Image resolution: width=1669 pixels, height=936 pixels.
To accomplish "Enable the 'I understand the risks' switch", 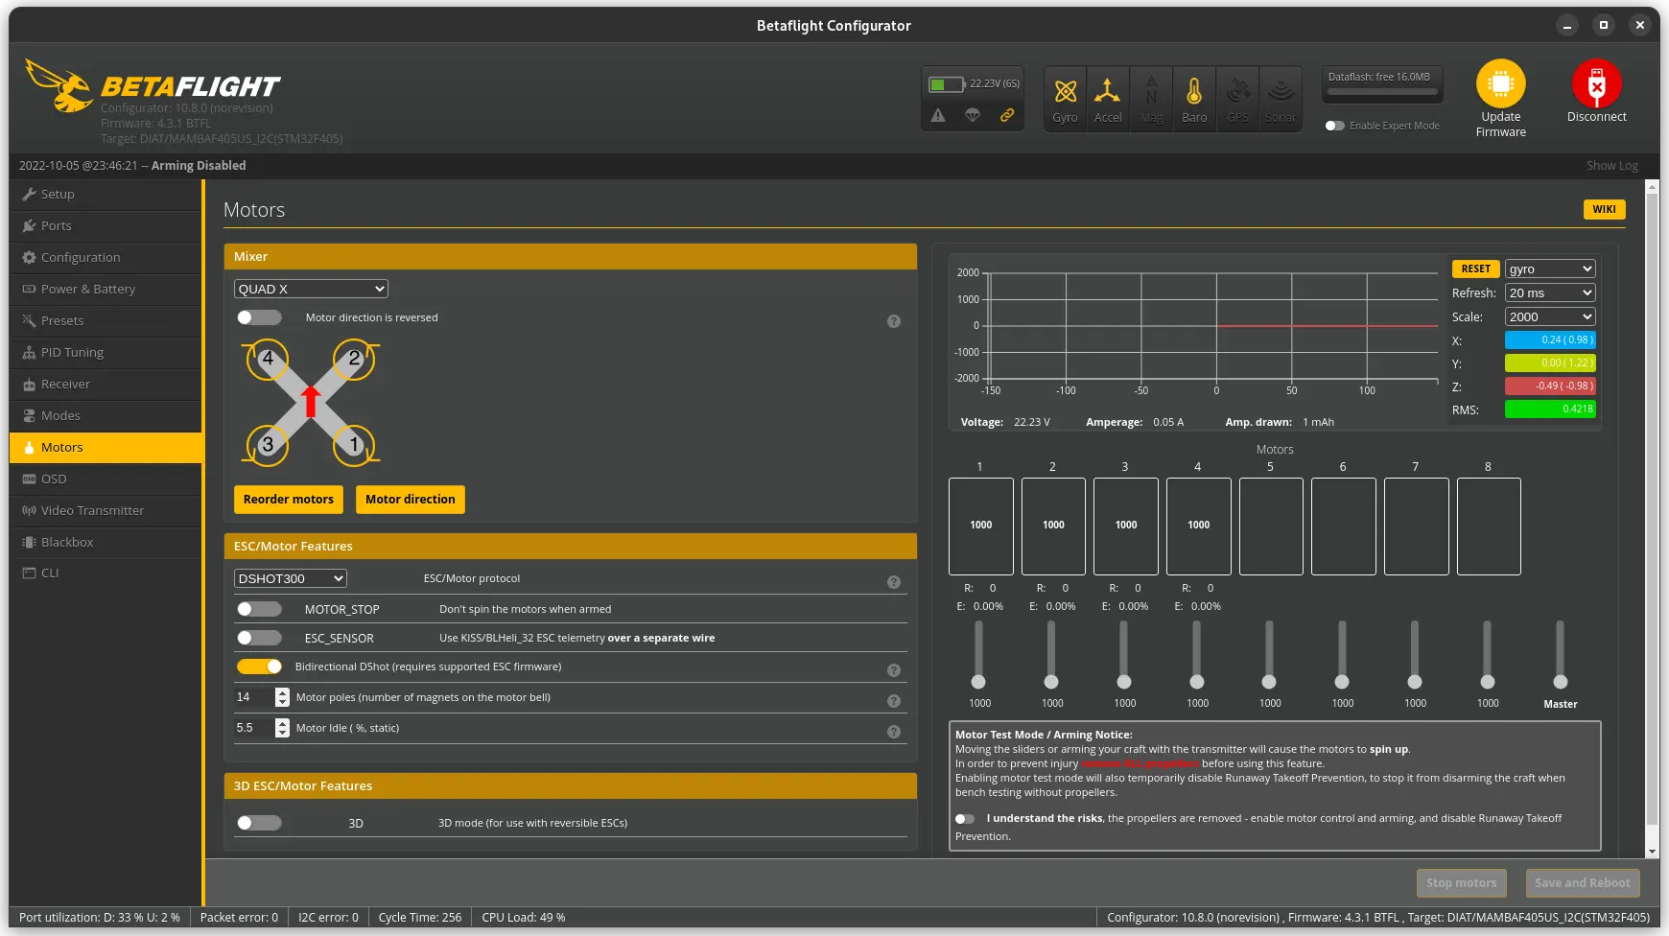I will [x=965, y=819].
